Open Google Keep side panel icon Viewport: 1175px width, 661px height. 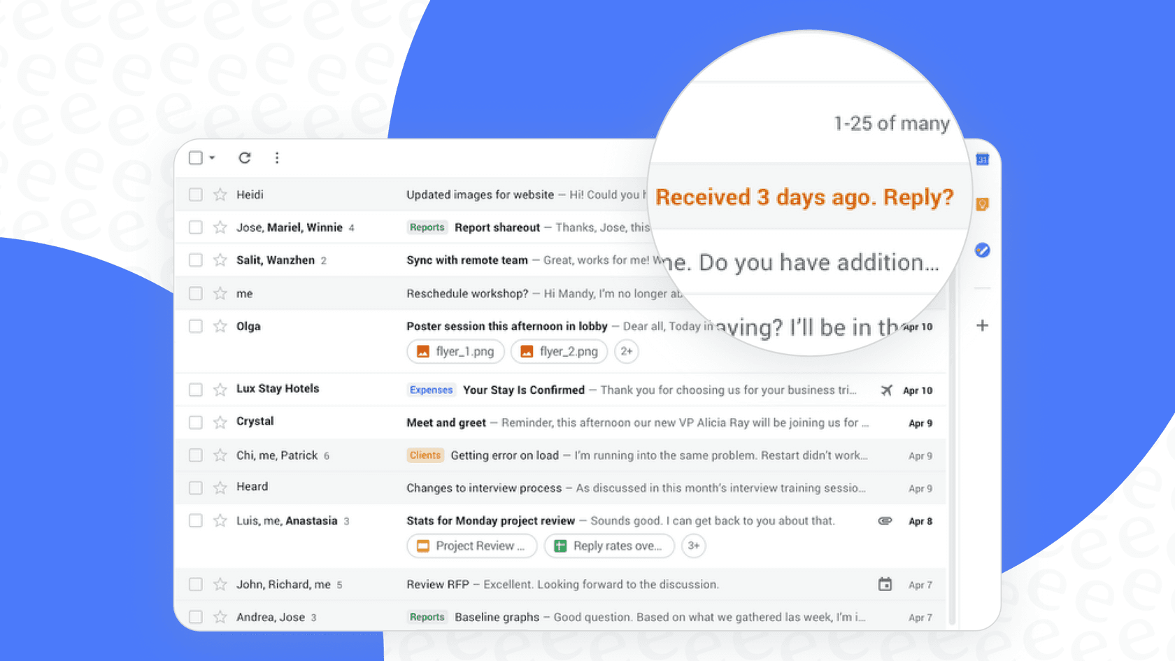tap(983, 204)
